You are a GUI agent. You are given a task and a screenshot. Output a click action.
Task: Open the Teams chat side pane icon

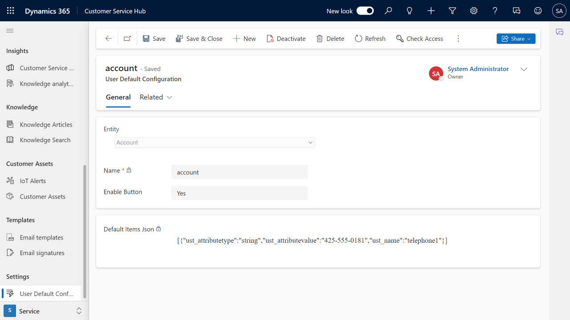(x=559, y=32)
